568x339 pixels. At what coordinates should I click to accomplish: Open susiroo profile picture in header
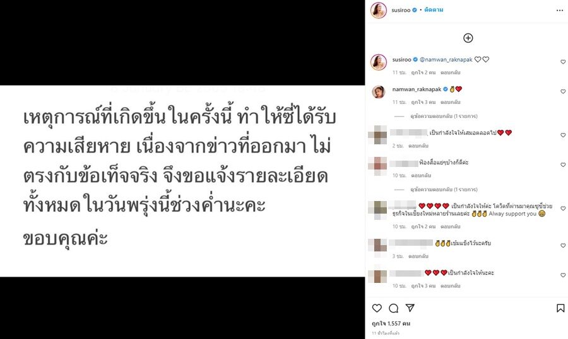tap(379, 10)
